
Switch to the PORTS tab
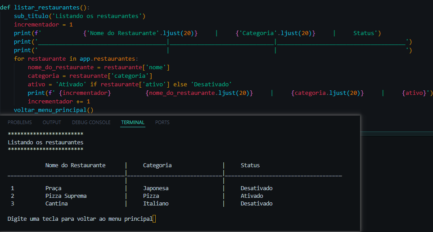[162, 122]
